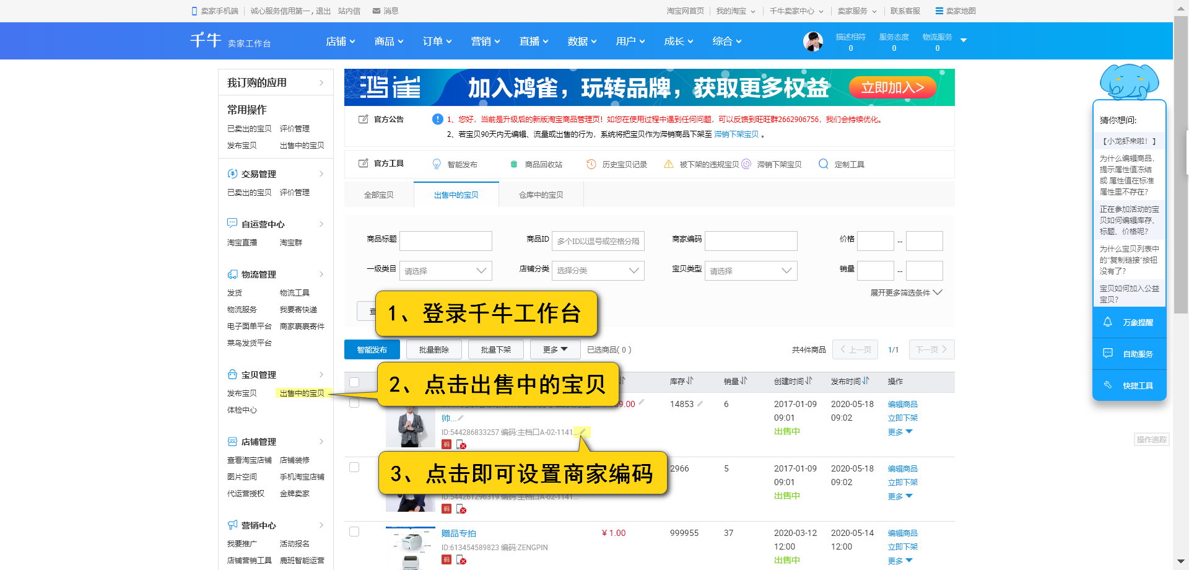1189x570 pixels.
Task: Open the 被下架的违规宝贝 warning icon
Action: (x=669, y=164)
